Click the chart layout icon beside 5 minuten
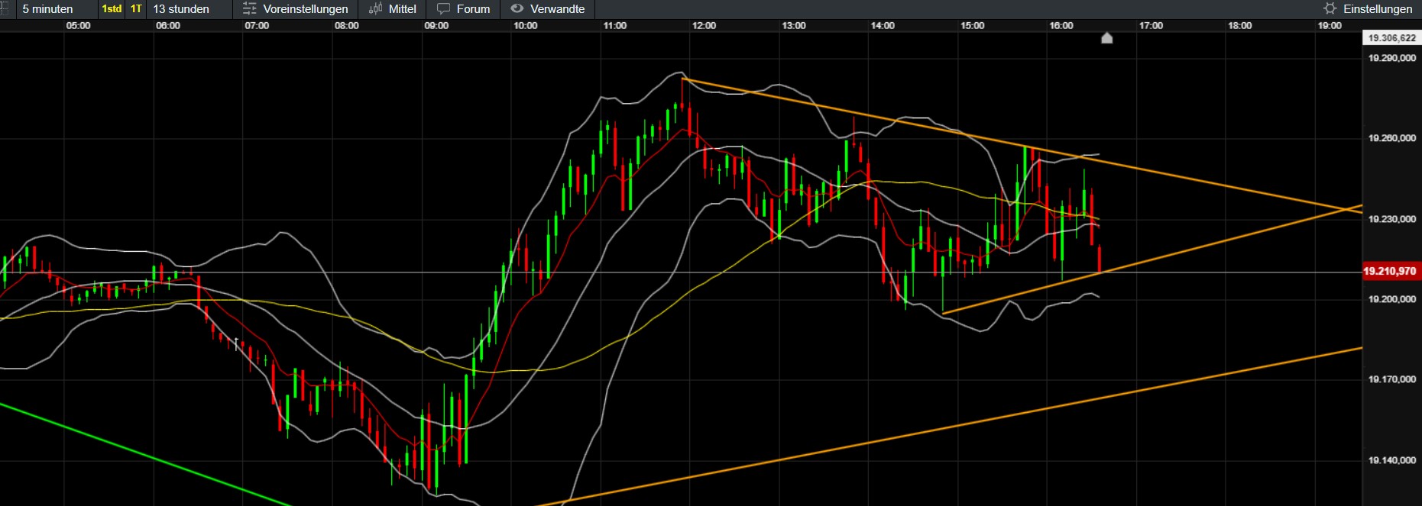This screenshot has width=1422, height=506. tap(4, 9)
